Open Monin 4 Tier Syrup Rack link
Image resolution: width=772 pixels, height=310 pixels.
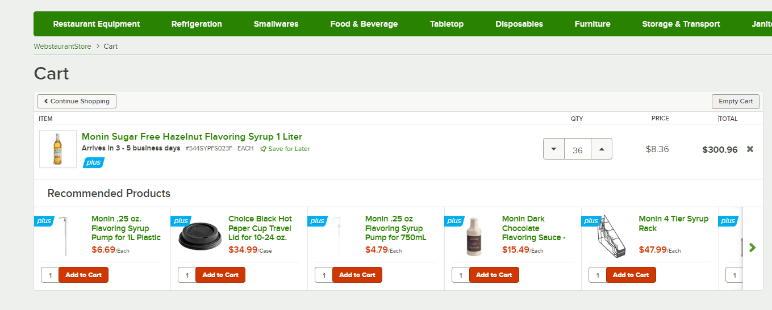pyautogui.click(x=674, y=224)
